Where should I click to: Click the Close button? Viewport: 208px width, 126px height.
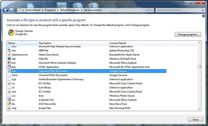(196, 120)
